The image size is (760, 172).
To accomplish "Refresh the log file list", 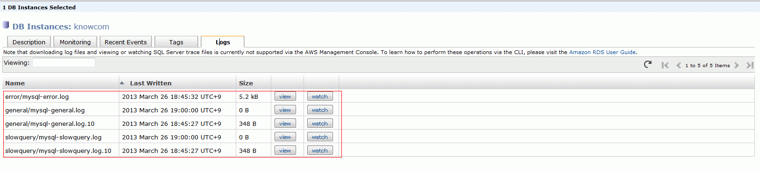I will pyautogui.click(x=648, y=65).
